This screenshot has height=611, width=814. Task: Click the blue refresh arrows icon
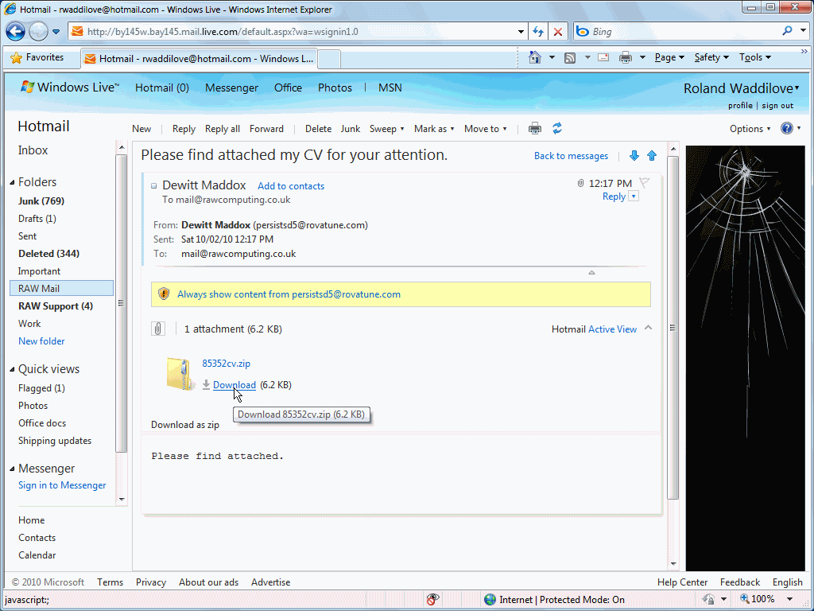[x=557, y=128]
